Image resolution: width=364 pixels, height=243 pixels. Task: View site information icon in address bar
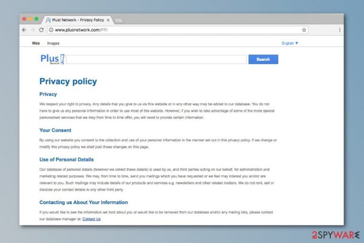point(51,30)
